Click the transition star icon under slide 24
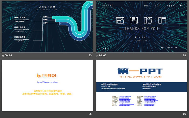This screenshot has height=118, width=189. [x=97, y=55]
